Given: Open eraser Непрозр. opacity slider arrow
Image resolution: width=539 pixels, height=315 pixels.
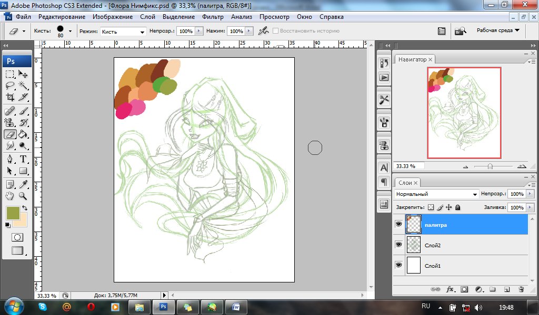Looking at the screenshot, I should tap(199, 31).
